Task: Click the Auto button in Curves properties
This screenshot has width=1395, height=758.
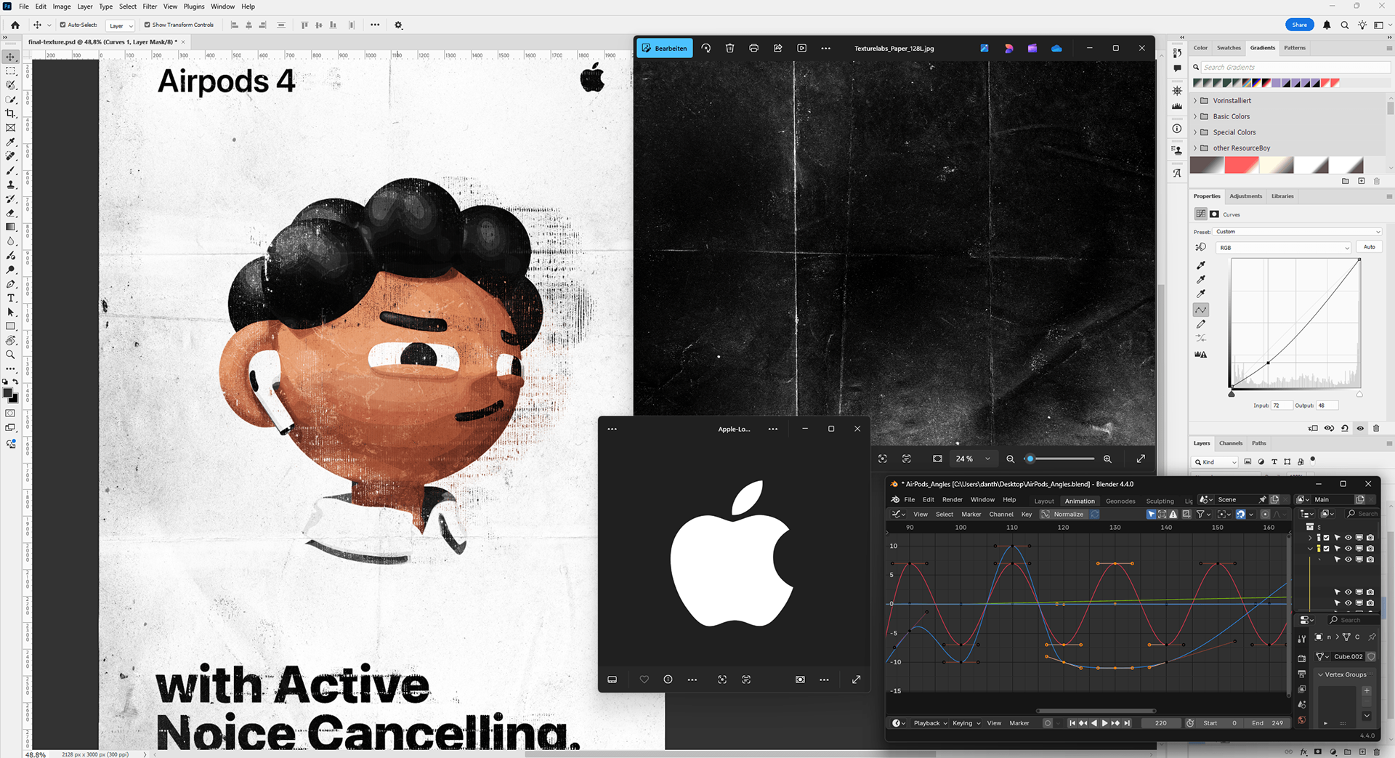Action: click(x=1369, y=247)
